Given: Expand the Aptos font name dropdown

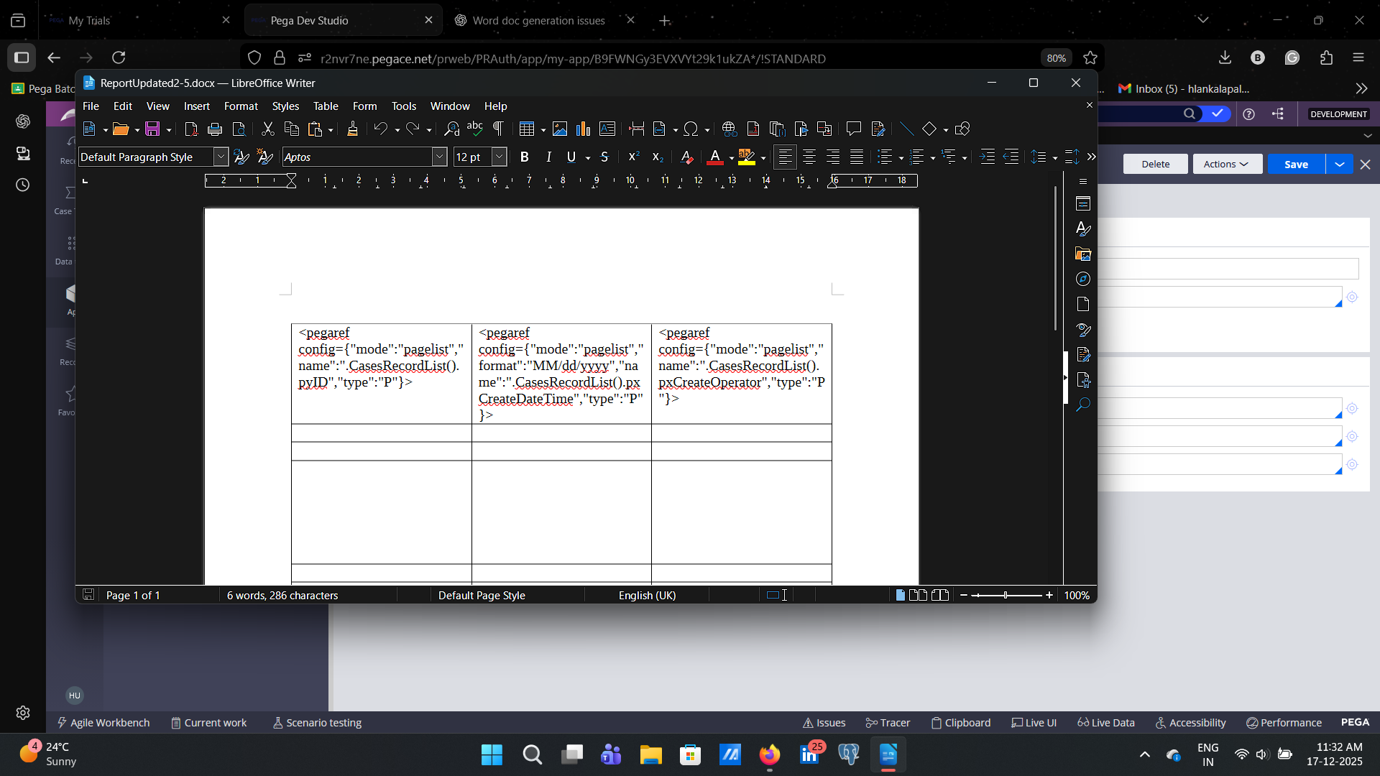Looking at the screenshot, I should point(440,157).
